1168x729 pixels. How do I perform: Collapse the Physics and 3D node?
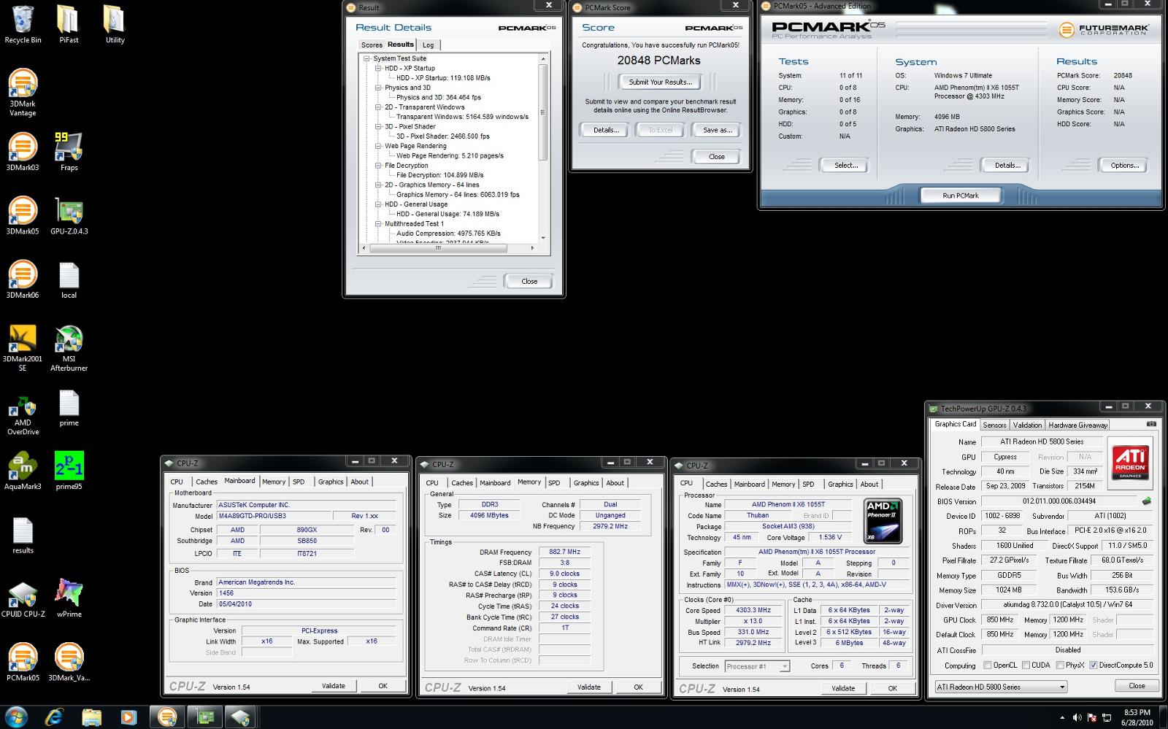pos(379,88)
